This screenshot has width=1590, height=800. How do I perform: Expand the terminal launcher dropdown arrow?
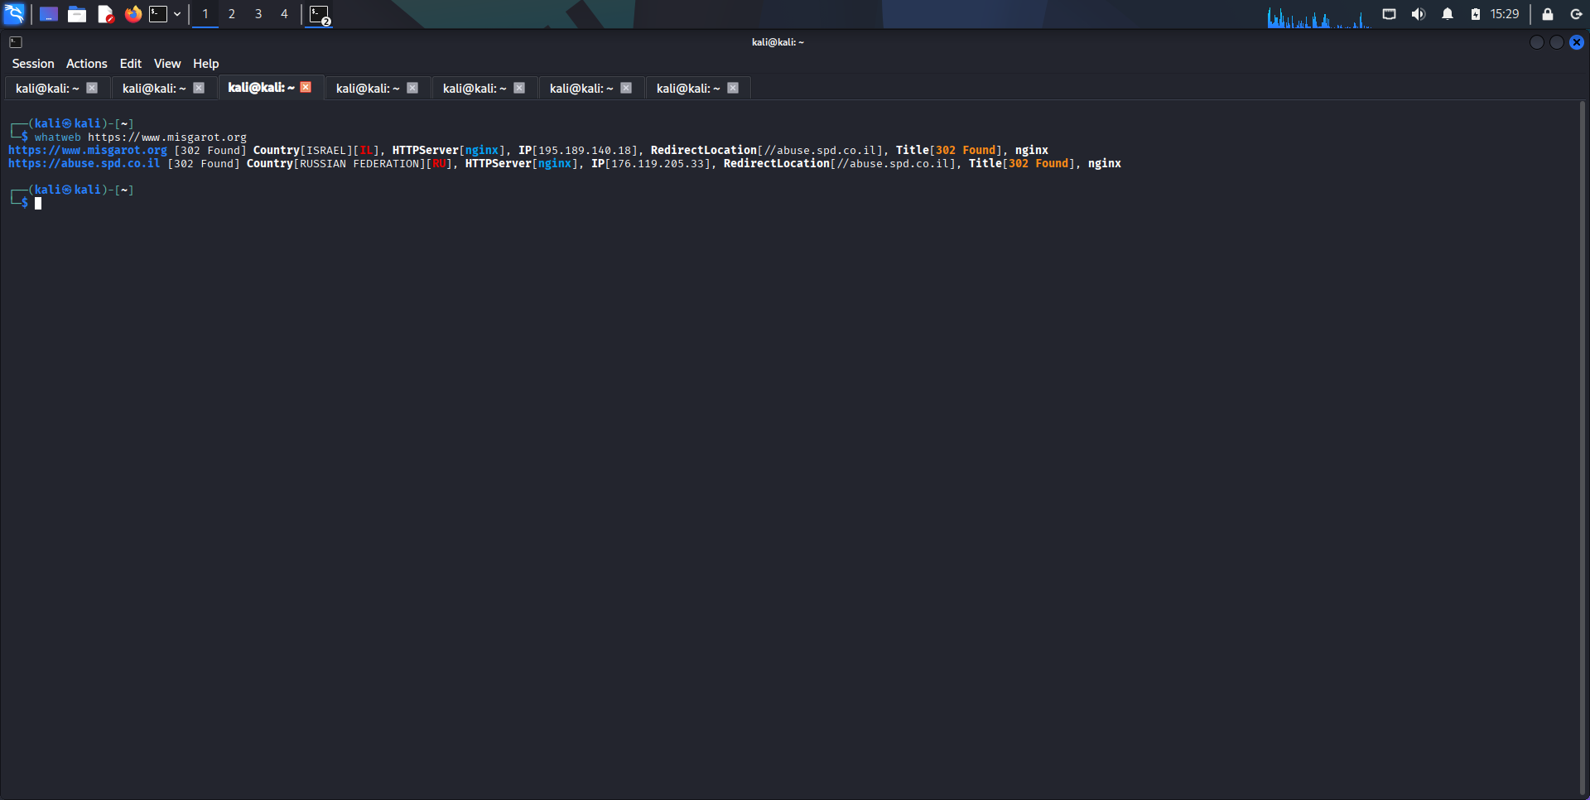(177, 14)
